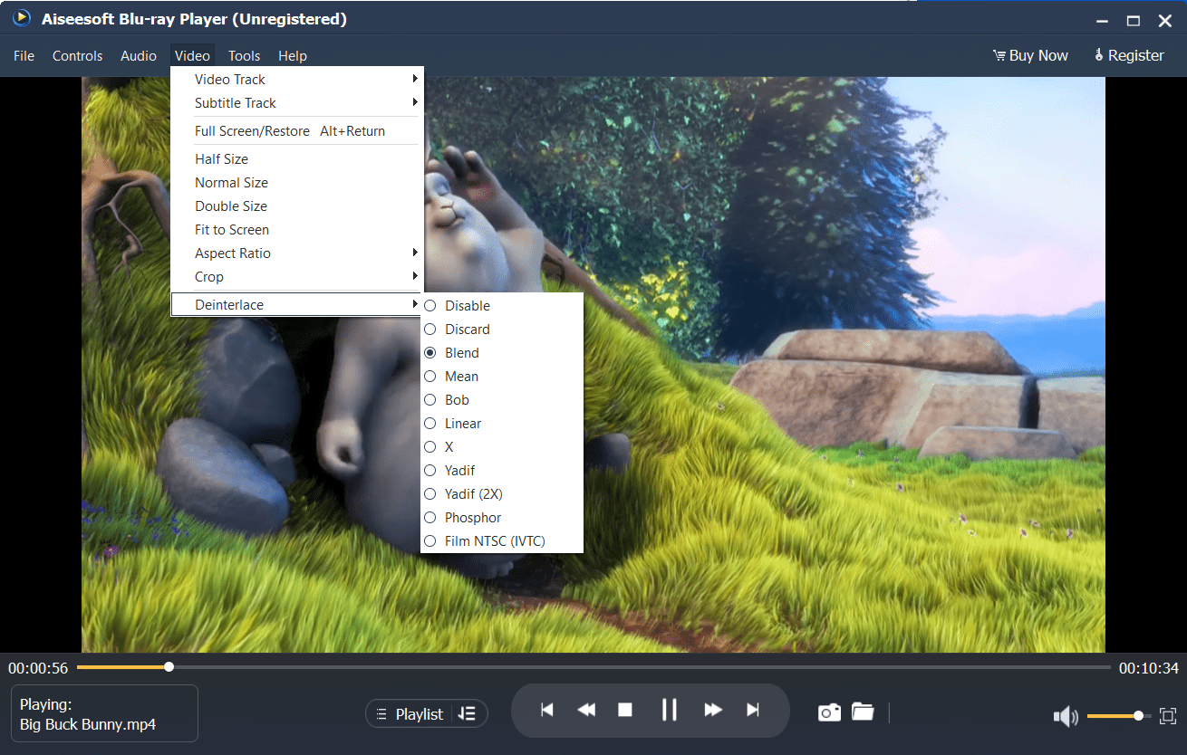This screenshot has width=1187, height=755.
Task: Choose Discard deinterlace mode
Action: 502,330
